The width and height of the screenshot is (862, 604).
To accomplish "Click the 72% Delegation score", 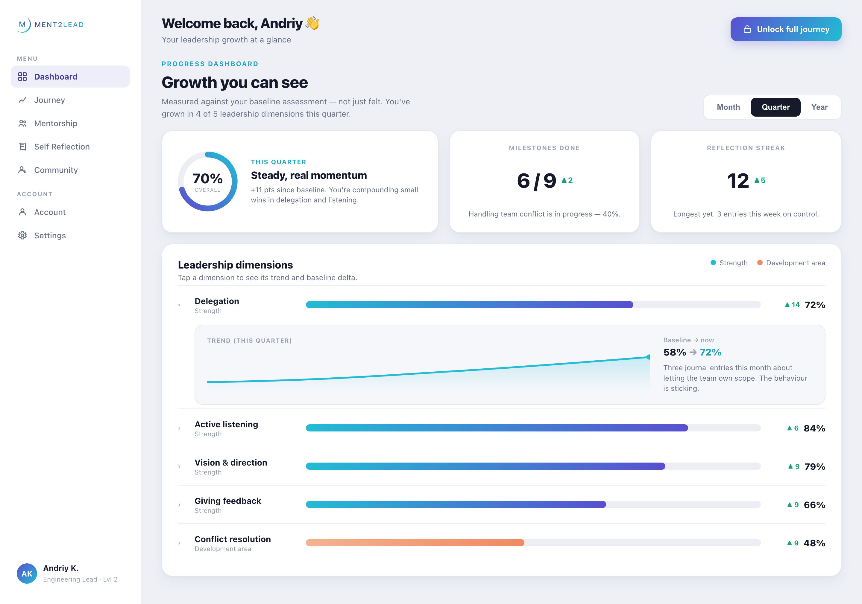I will point(815,305).
